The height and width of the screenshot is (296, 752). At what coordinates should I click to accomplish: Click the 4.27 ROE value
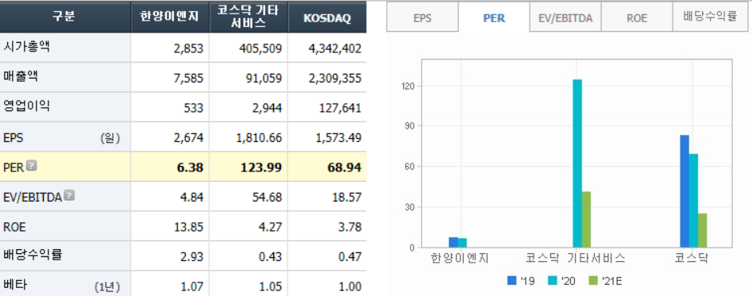point(271,227)
